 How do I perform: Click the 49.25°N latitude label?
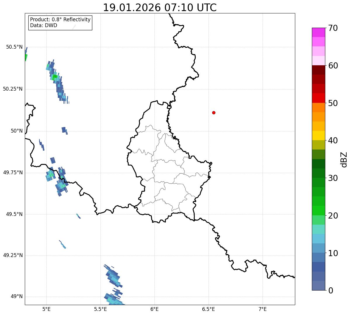pos(13,255)
